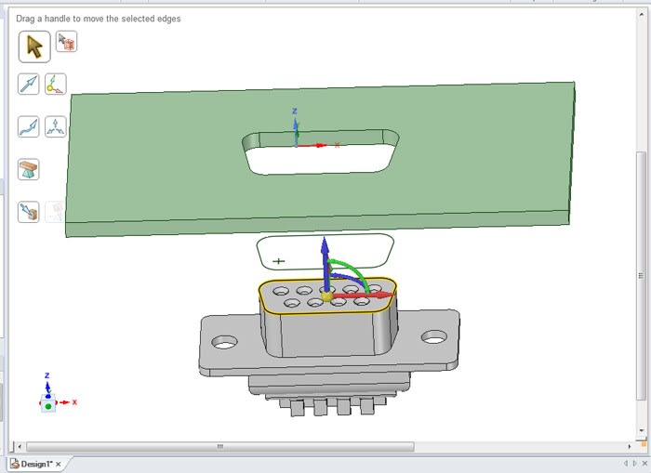Click the vertical scrollbar thumb
The height and width of the screenshot is (473, 651).
641,276
